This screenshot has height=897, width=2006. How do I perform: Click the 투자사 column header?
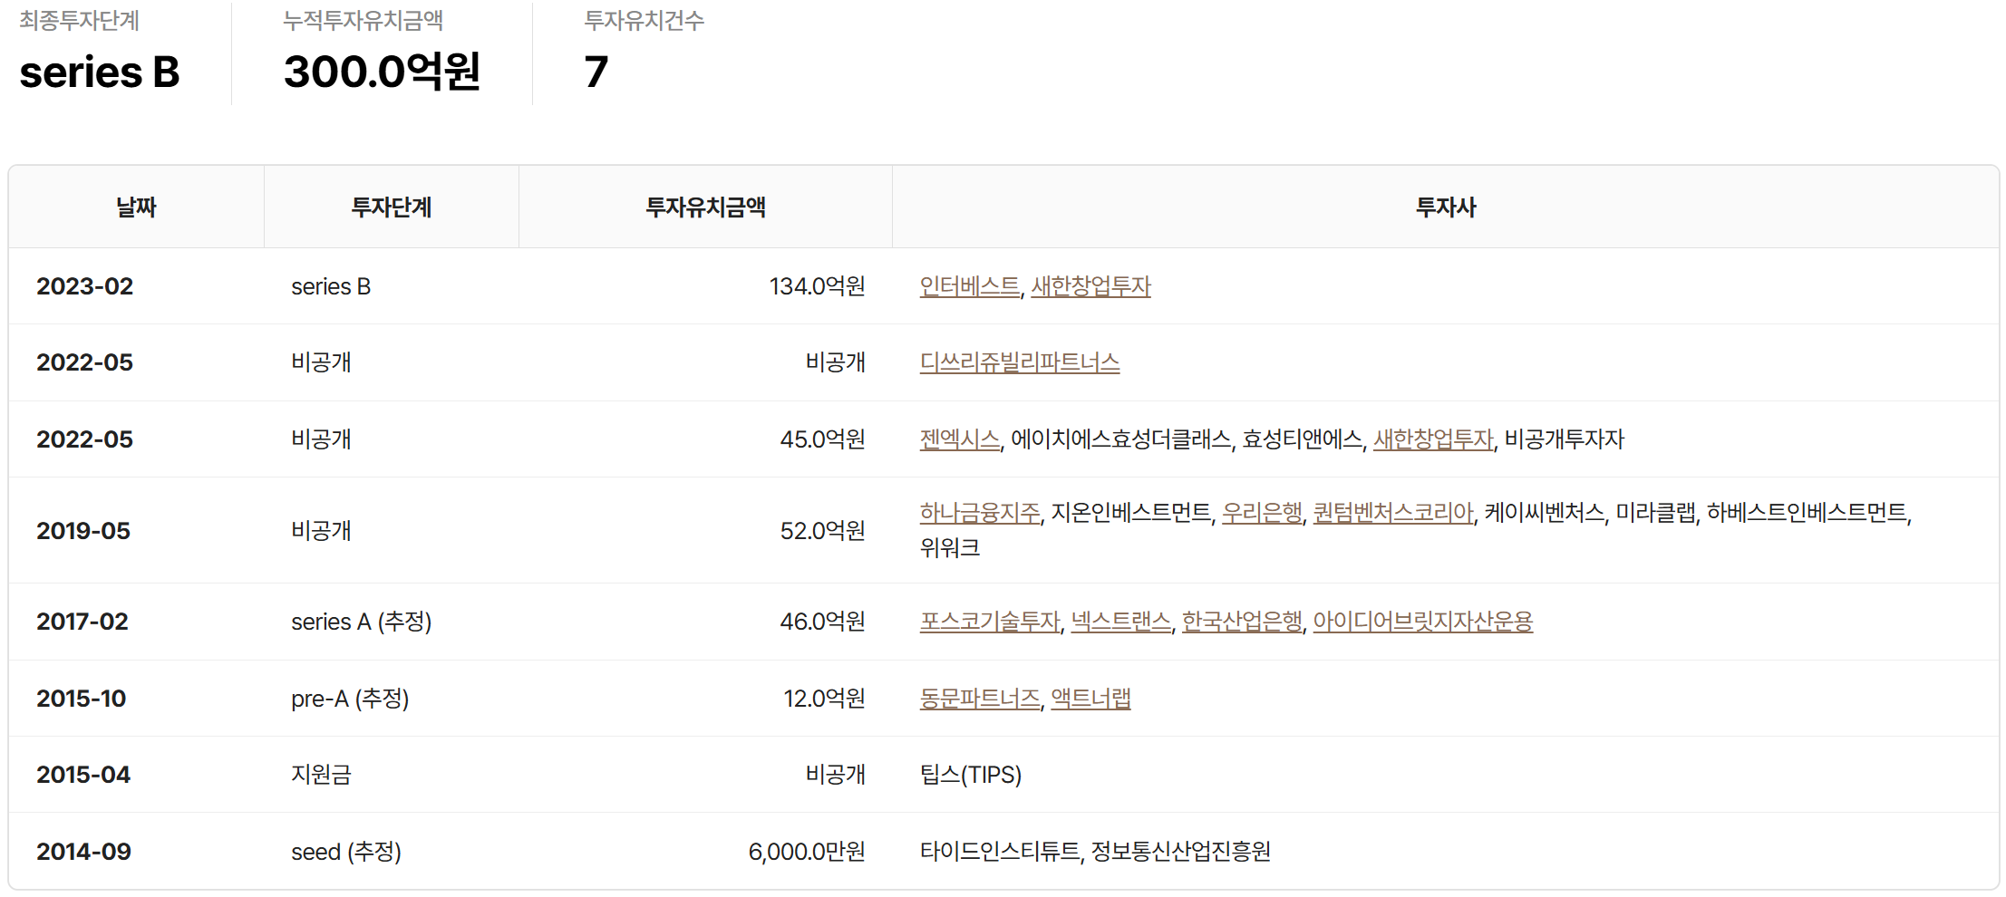(1445, 207)
